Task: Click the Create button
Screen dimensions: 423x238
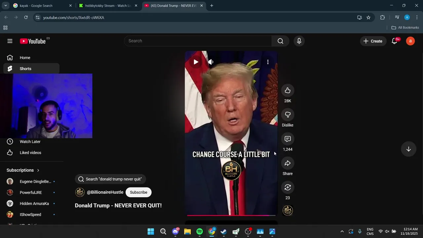Action: pos(373,41)
